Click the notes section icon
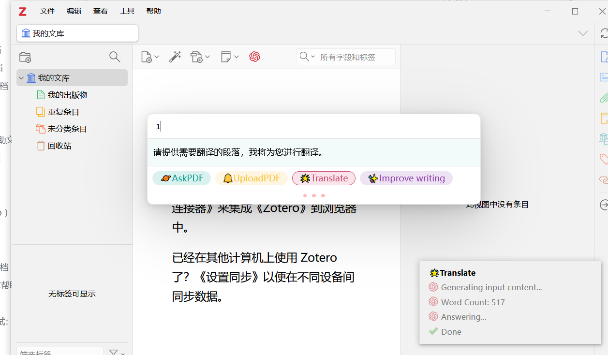The image size is (608, 355). pos(604,118)
